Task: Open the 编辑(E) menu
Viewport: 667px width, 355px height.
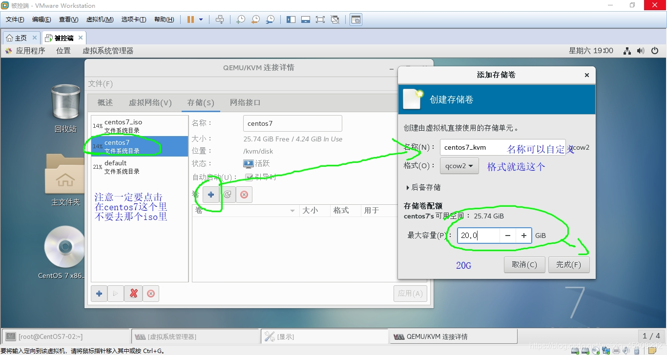Action: tap(42, 20)
